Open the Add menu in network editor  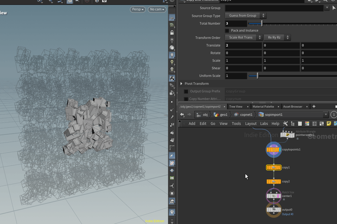[x=192, y=124]
